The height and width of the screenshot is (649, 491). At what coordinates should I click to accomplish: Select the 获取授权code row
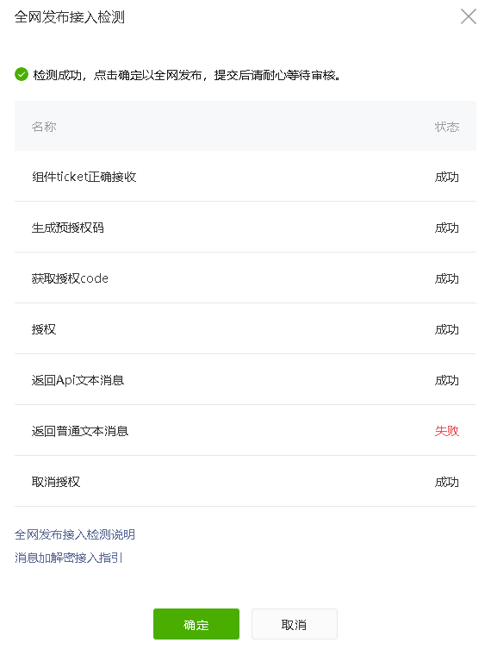click(245, 278)
